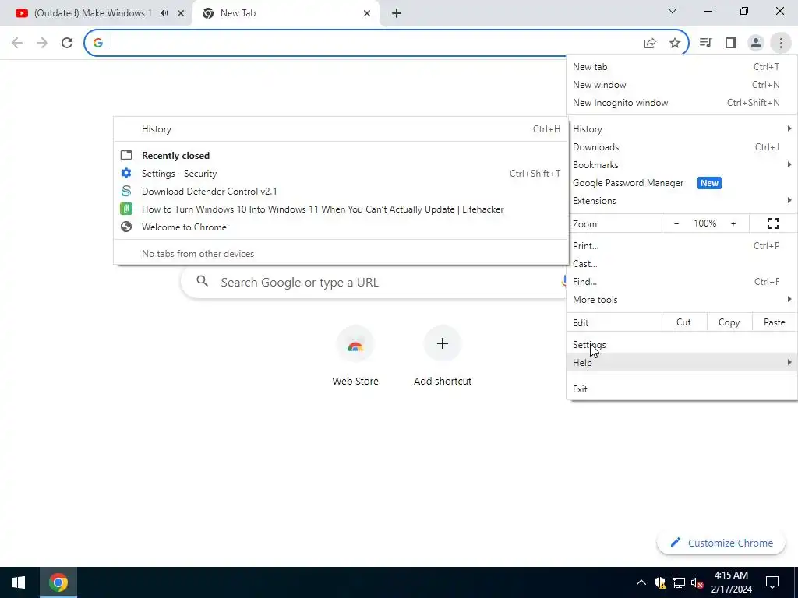
Task: Expand the Help submenu
Action: (x=681, y=363)
